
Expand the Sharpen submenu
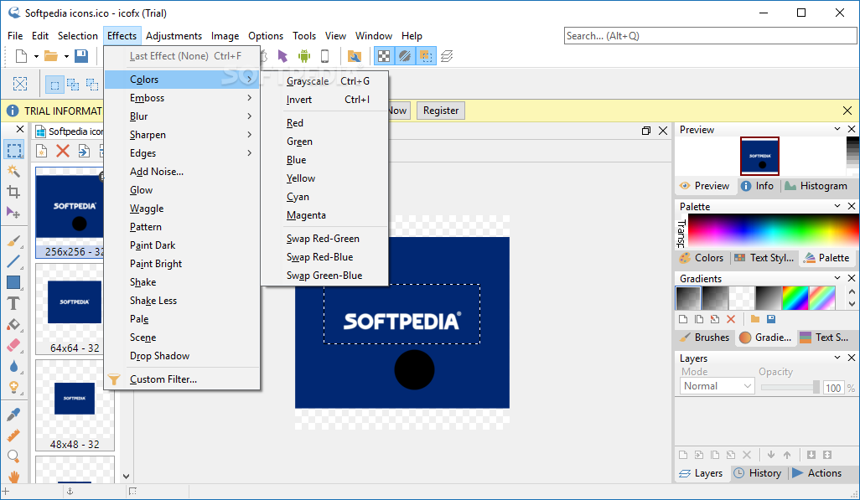tap(182, 134)
